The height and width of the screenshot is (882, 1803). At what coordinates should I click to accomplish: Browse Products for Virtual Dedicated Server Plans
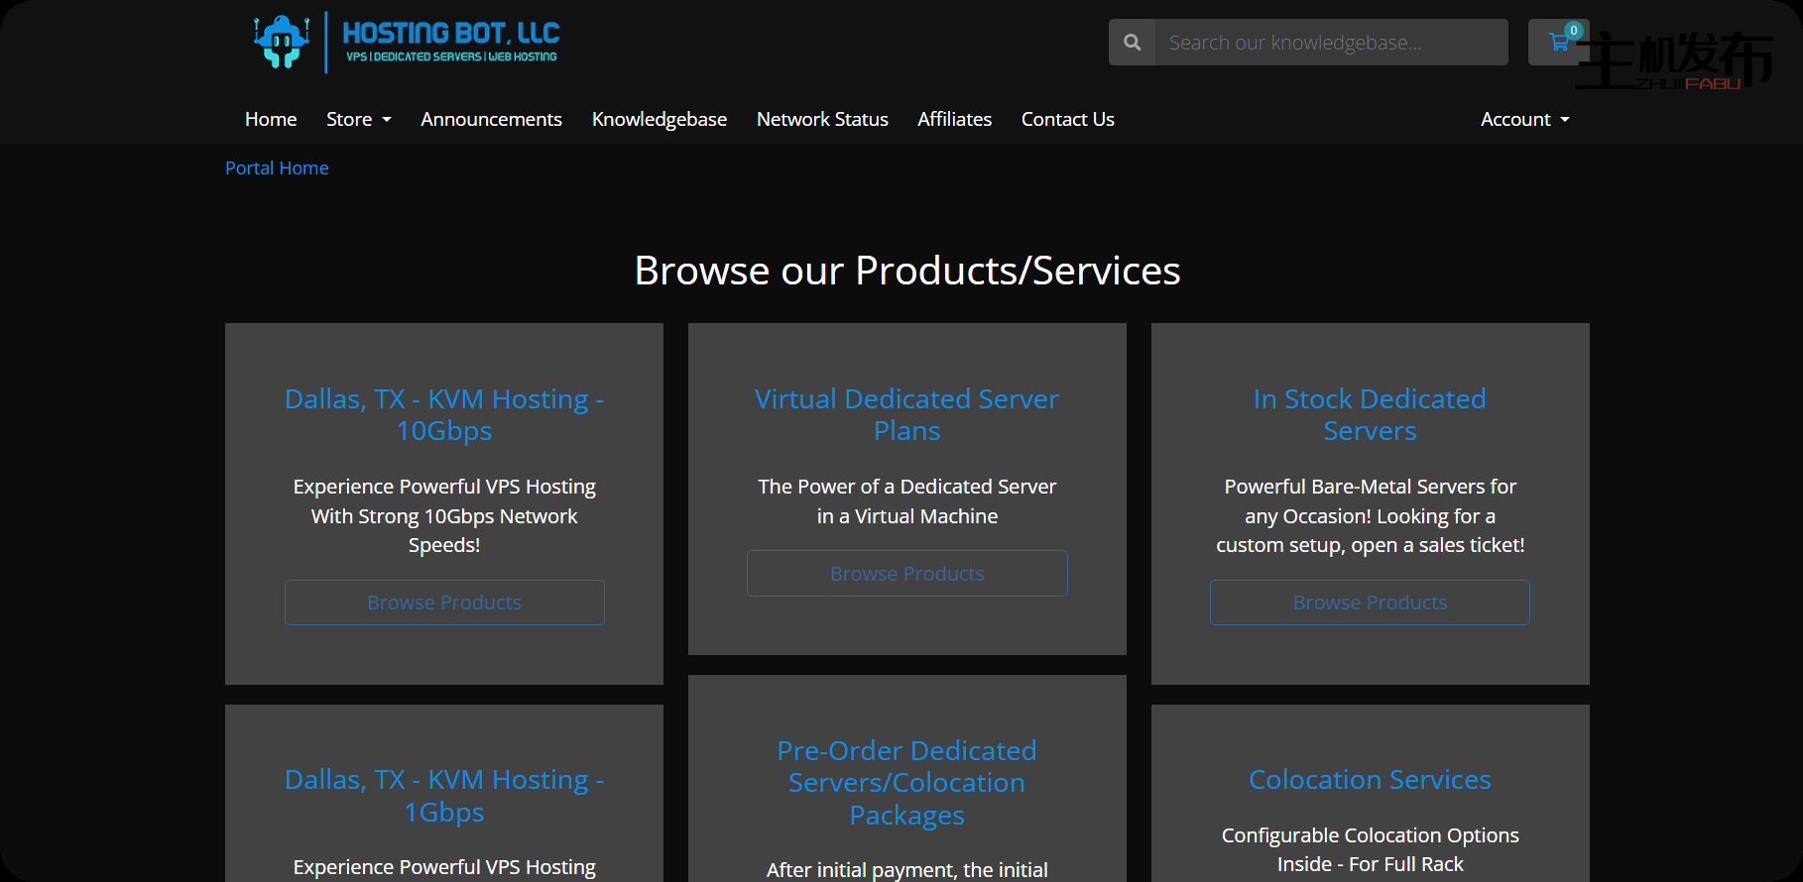pos(906,574)
